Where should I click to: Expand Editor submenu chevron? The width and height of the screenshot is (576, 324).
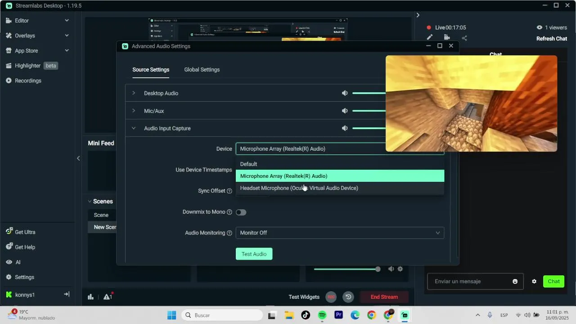click(67, 21)
